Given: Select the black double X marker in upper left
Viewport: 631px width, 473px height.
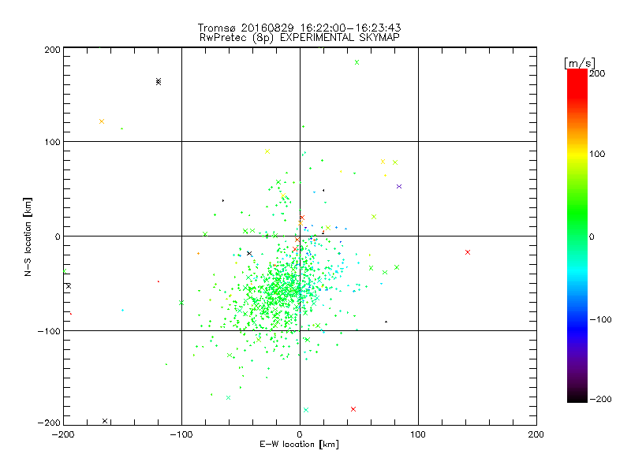Looking at the screenshot, I should click(x=159, y=82).
